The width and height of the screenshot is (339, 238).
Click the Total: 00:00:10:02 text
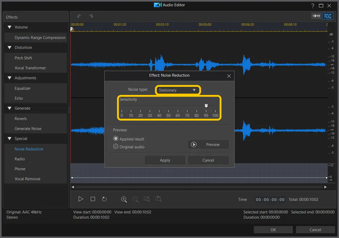[x=303, y=200]
